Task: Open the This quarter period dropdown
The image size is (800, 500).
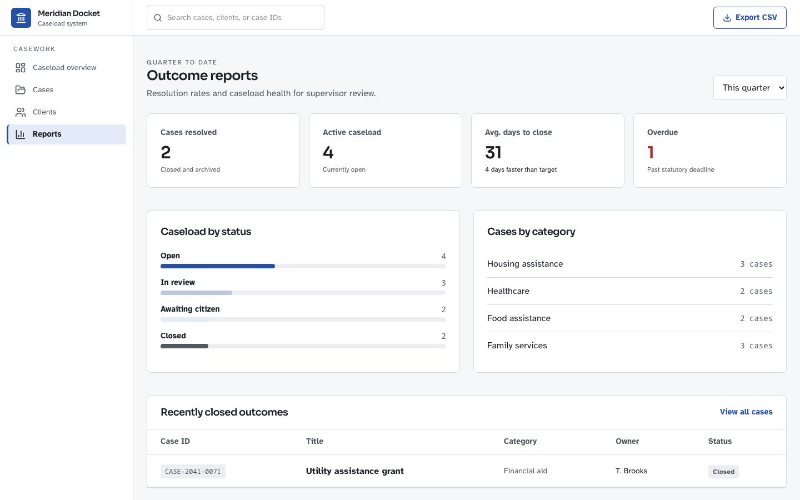Action: coord(749,88)
